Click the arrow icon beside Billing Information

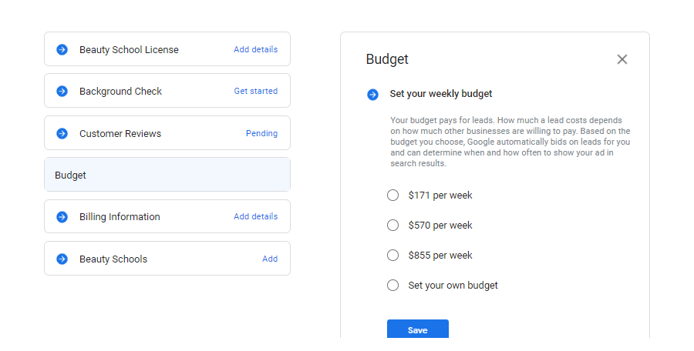click(62, 216)
